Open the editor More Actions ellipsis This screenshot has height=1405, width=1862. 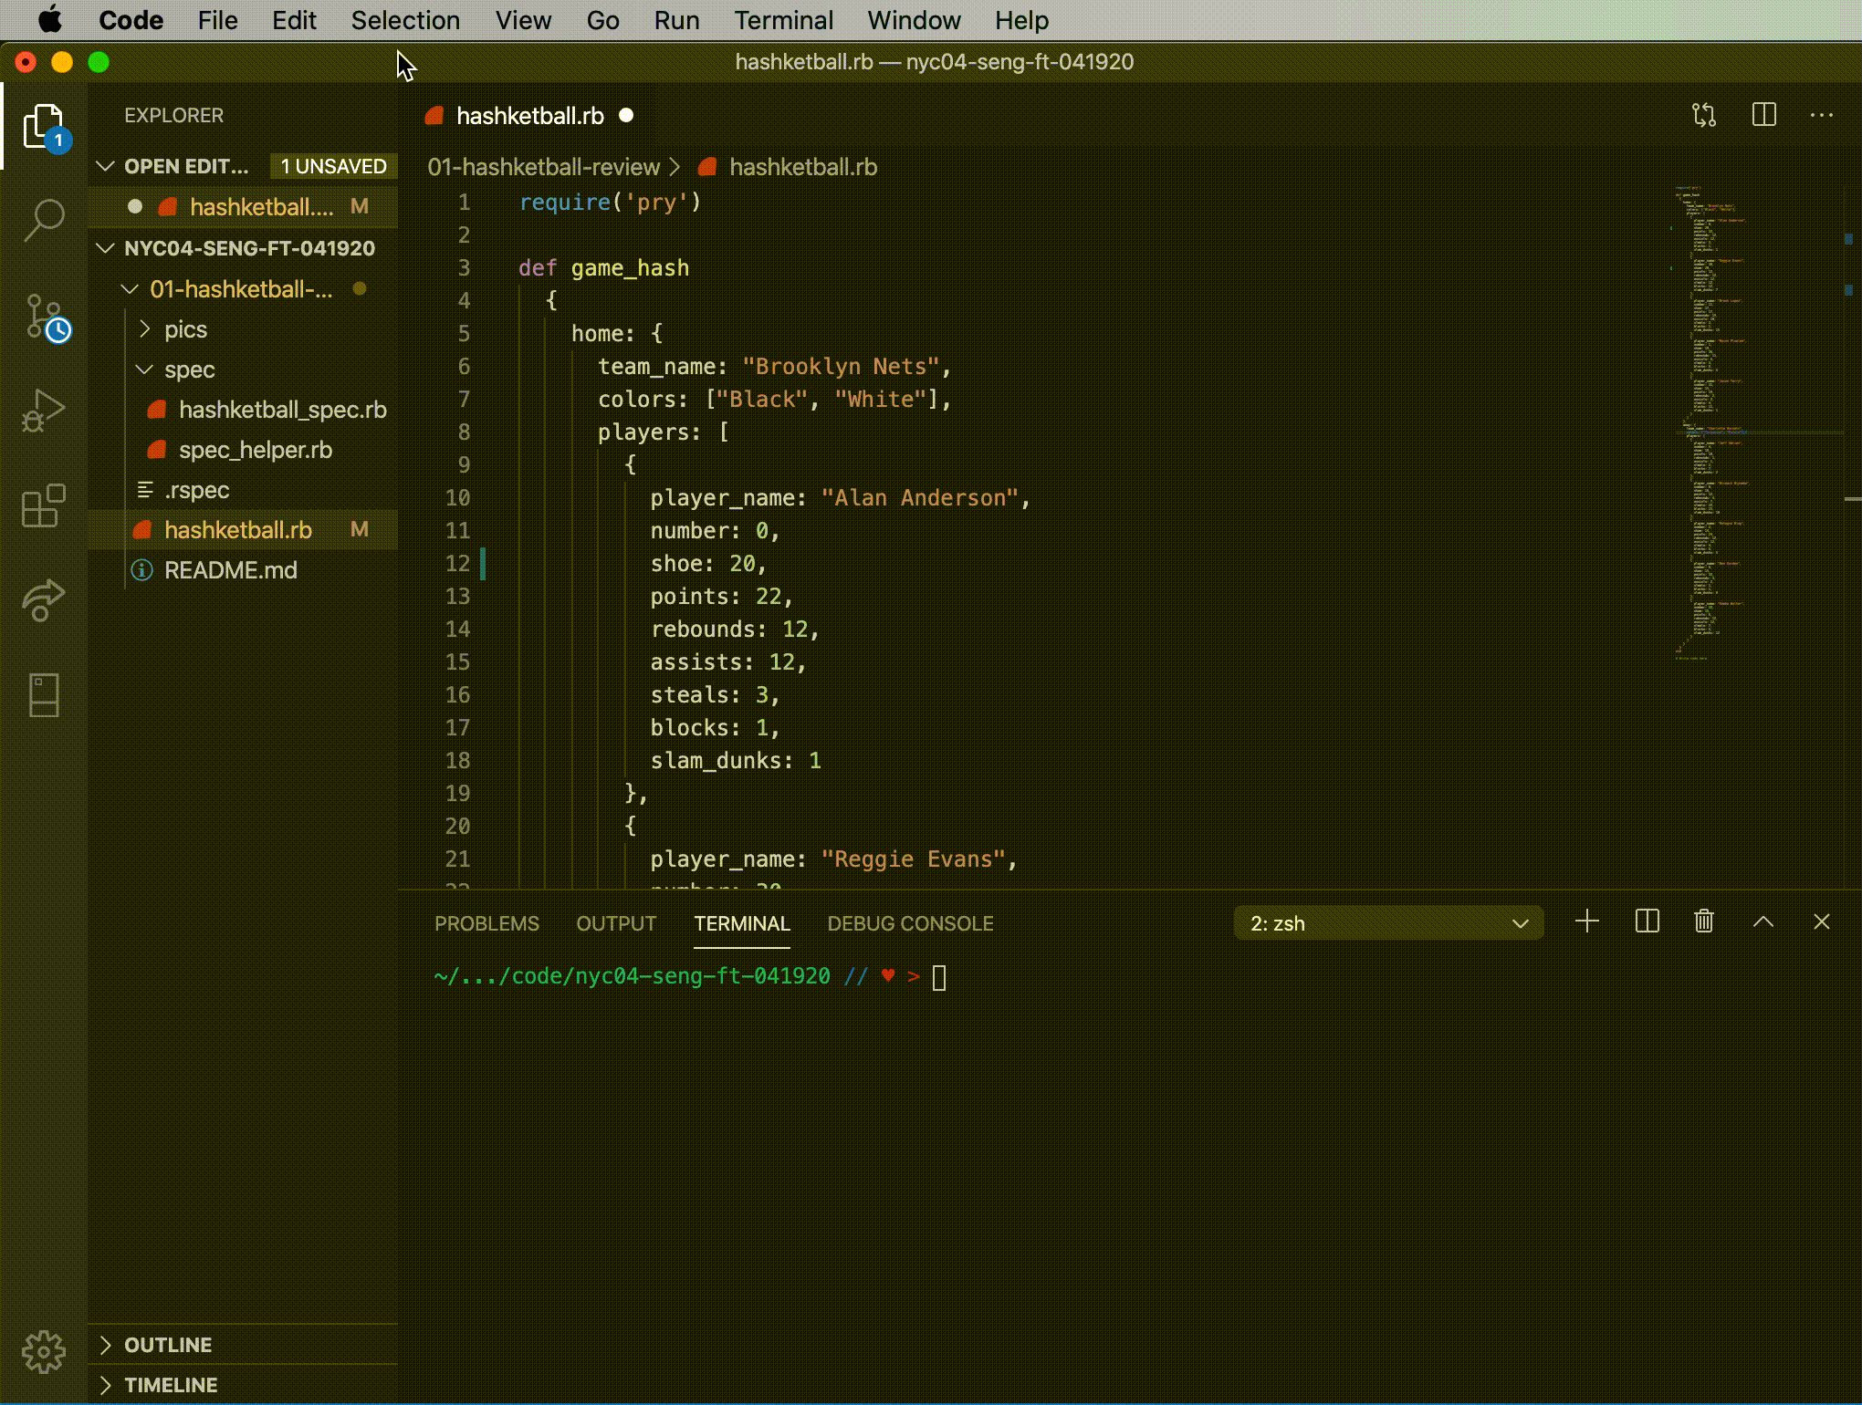coord(1822,115)
